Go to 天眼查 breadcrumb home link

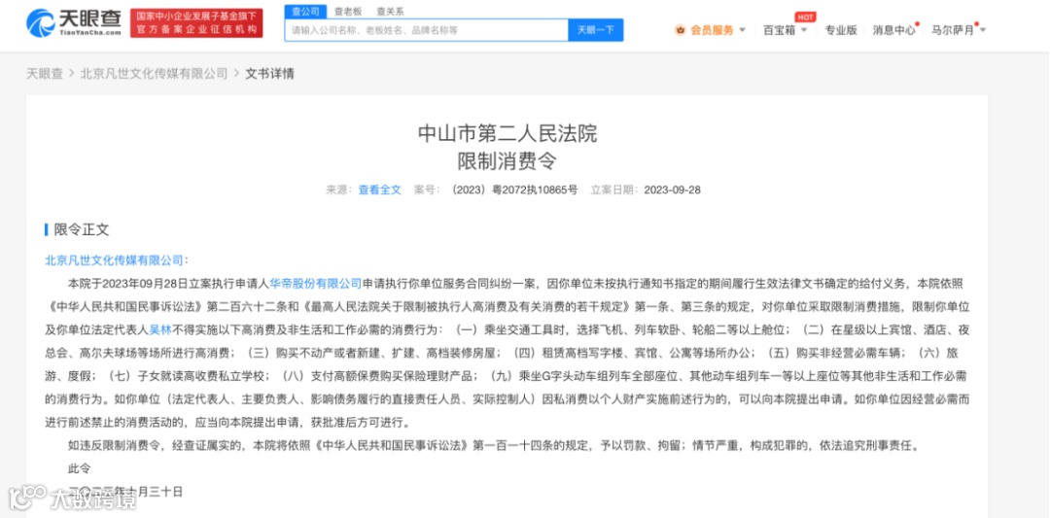[x=44, y=74]
